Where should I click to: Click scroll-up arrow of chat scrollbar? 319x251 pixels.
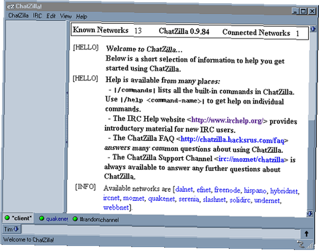click(x=313, y=29)
